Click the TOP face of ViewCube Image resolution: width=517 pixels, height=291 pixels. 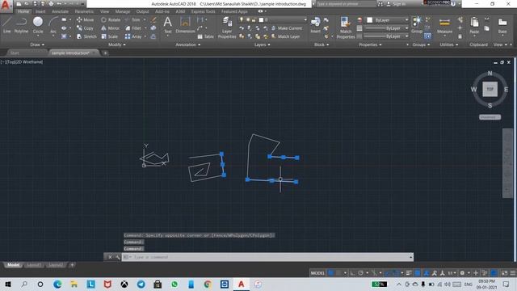[490, 89]
